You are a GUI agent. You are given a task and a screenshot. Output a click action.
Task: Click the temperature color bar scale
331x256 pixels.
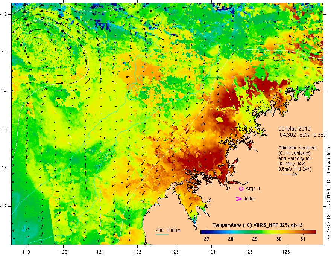(x=258, y=232)
